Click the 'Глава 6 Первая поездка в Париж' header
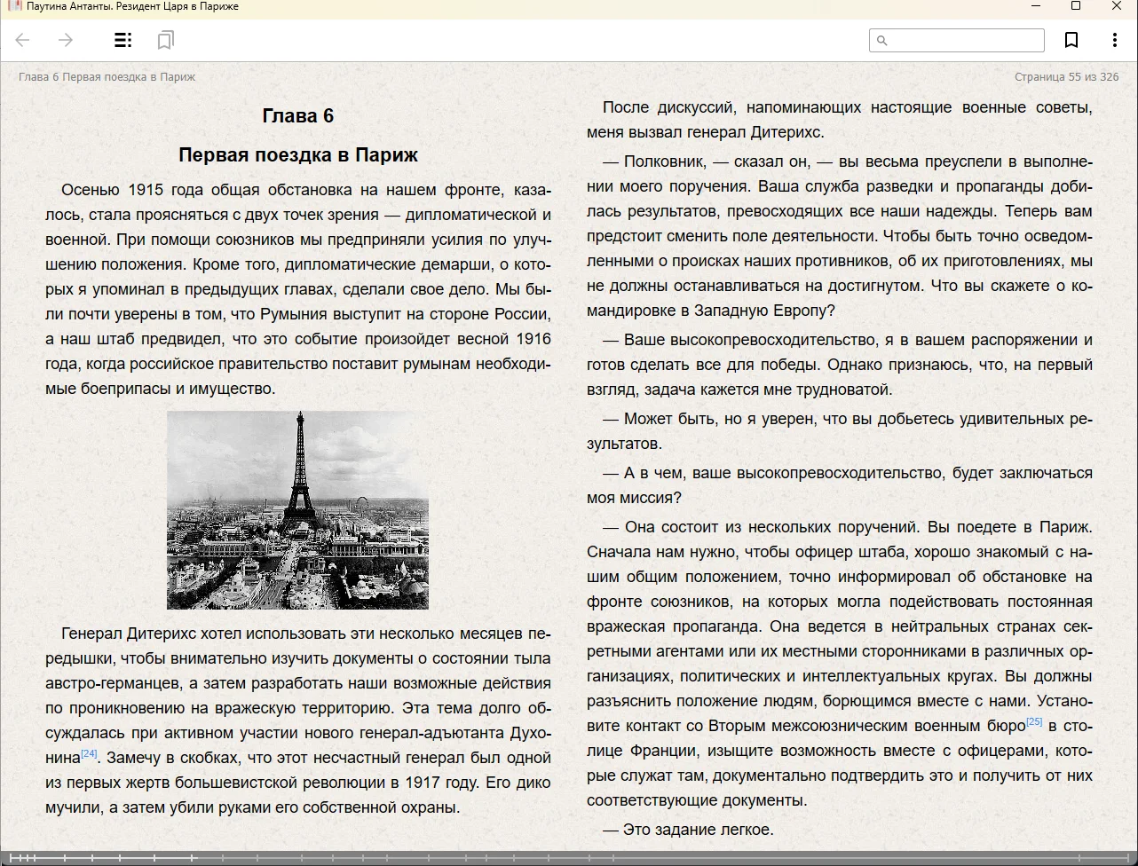 [107, 77]
